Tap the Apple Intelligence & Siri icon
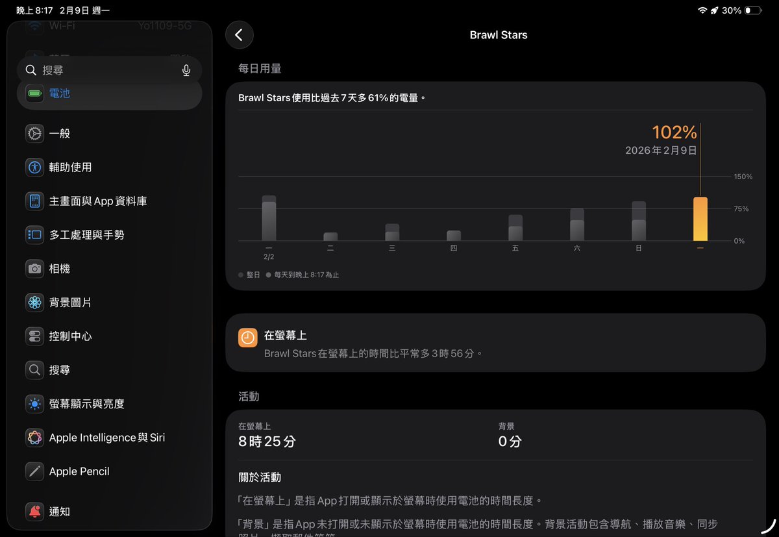This screenshot has height=537, width=779. click(34, 438)
